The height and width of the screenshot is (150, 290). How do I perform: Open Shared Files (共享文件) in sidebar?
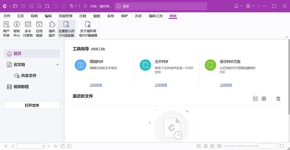[25, 76]
